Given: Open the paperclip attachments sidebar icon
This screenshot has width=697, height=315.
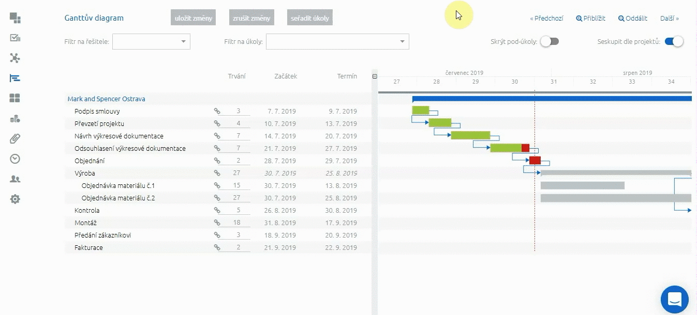Looking at the screenshot, I should pyautogui.click(x=15, y=138).
